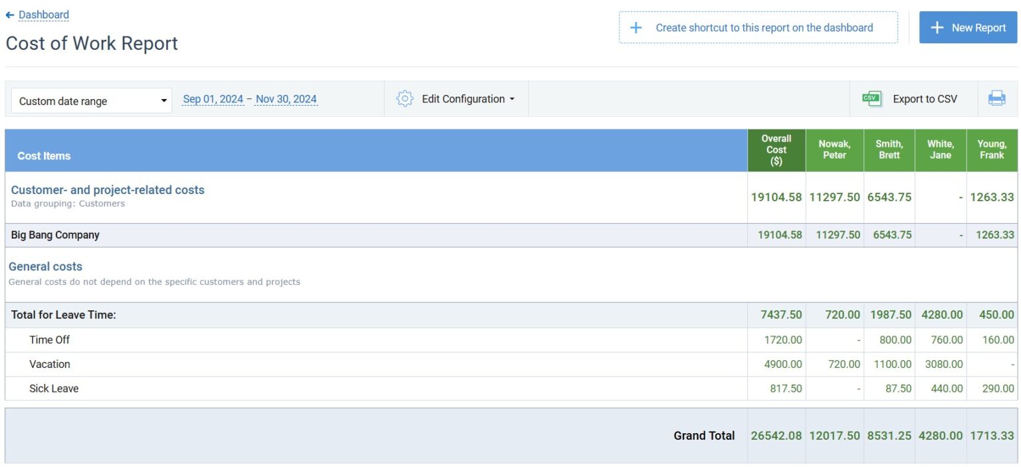Open Customer- and project-related costs section
The width and height of the screenshot is (1021, 467).
(x=108, y=189)
